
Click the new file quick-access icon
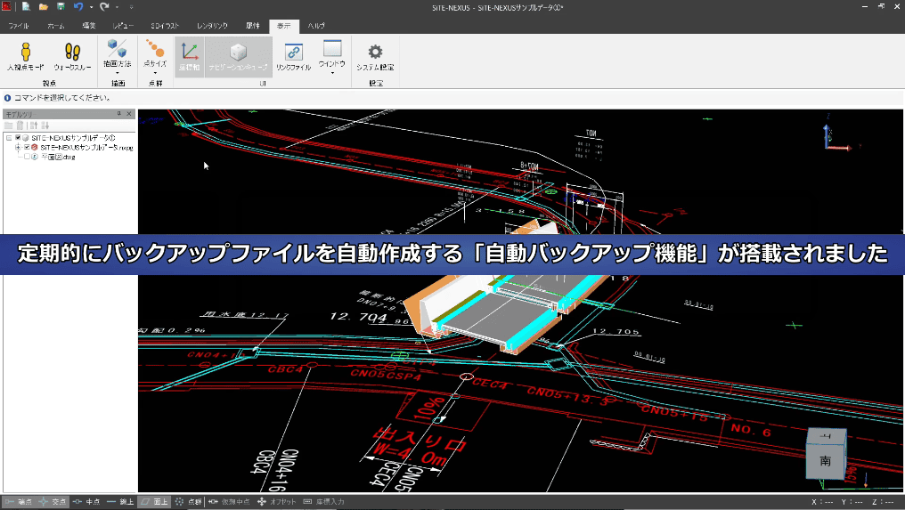tap(26, 7)
